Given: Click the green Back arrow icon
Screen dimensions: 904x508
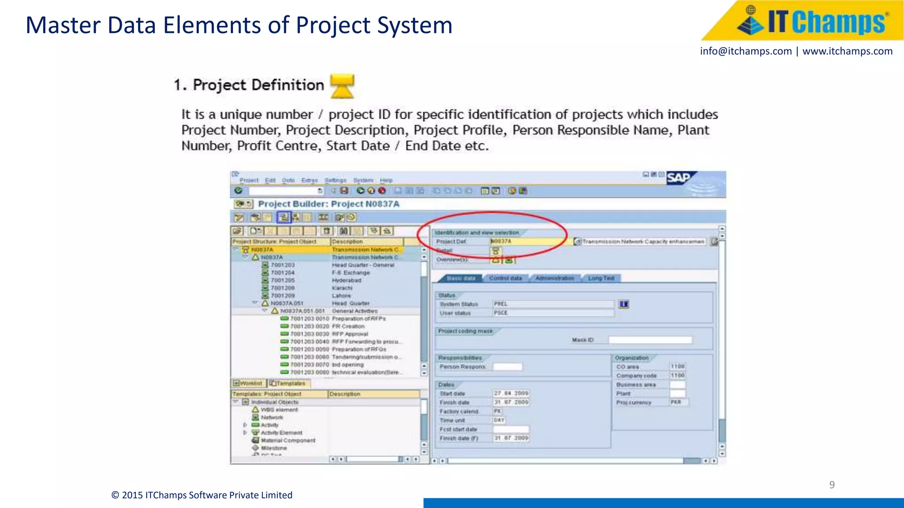Looking at the screenshot, I should click(x=361, y=190).
